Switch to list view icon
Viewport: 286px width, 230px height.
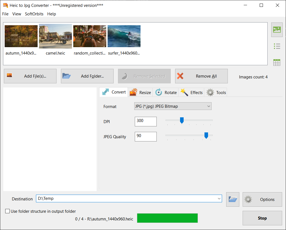pyautogui.click(x=277, y=46)
